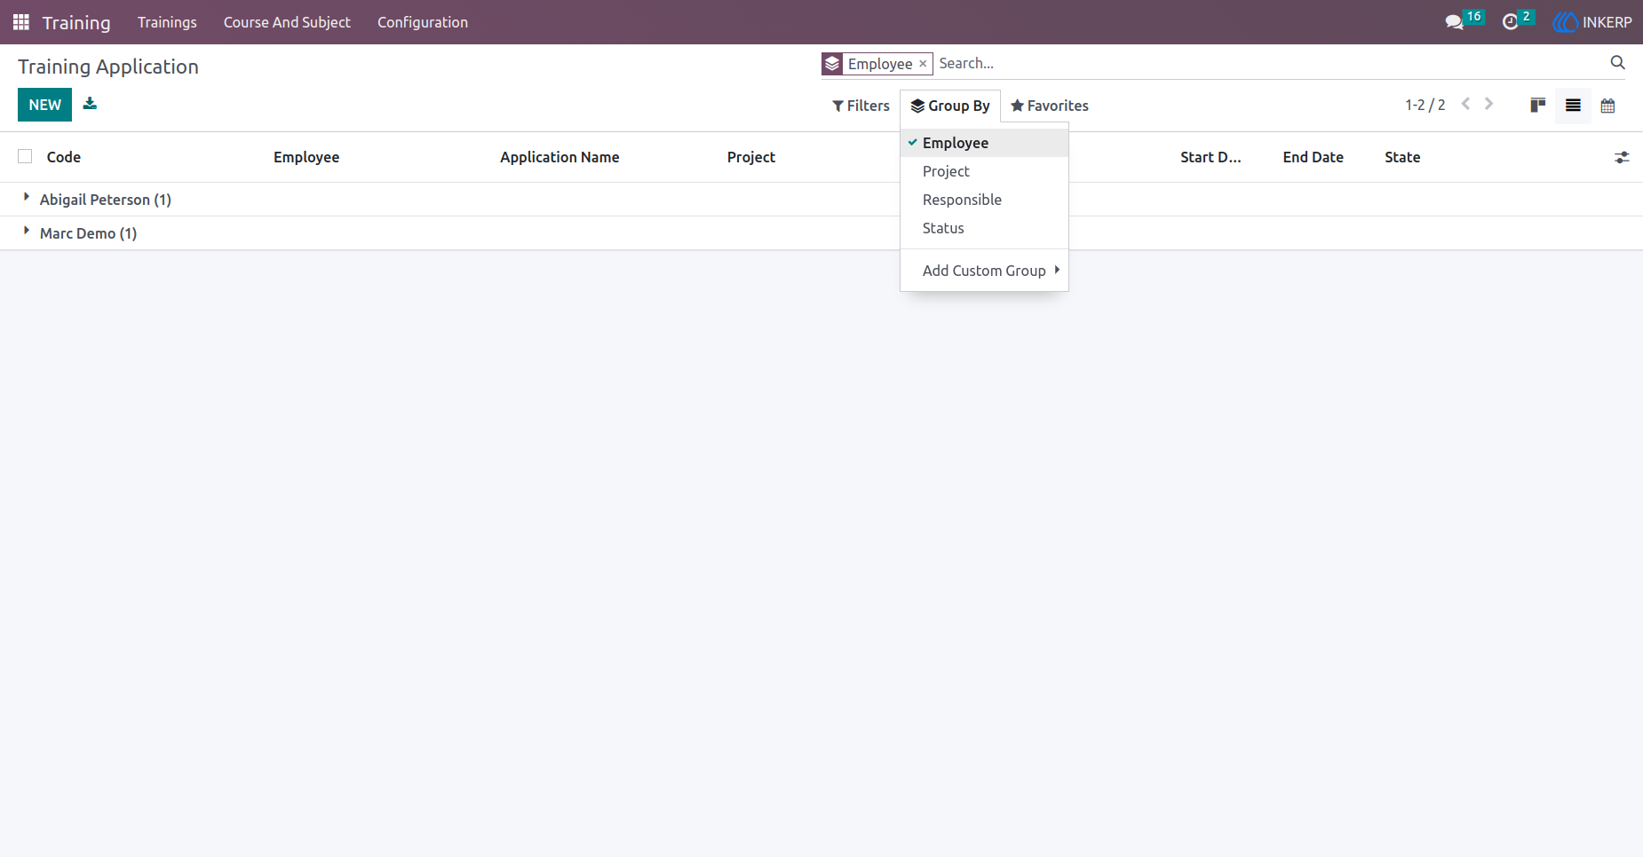Sort by Project column header
The height and width of the screenshot is (857, 1643).
pyautogui.click(x=751, y=157)
